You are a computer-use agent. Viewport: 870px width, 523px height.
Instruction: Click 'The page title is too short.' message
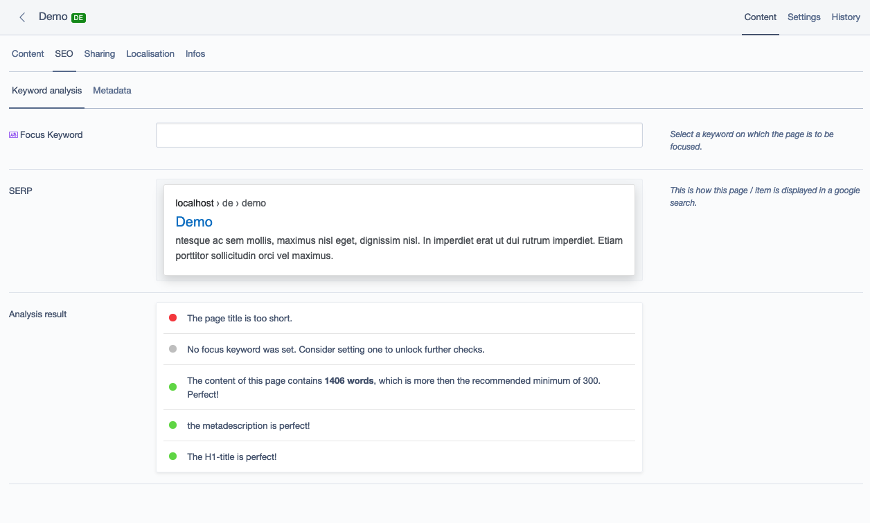[240, 318]
